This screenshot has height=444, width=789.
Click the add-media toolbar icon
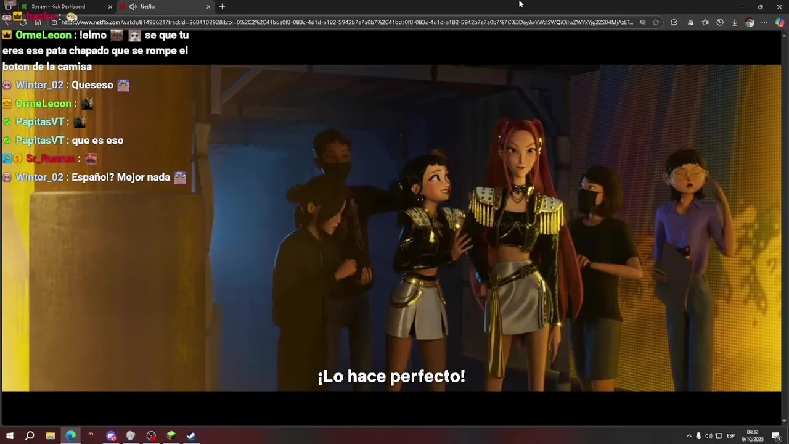(690, 22)
